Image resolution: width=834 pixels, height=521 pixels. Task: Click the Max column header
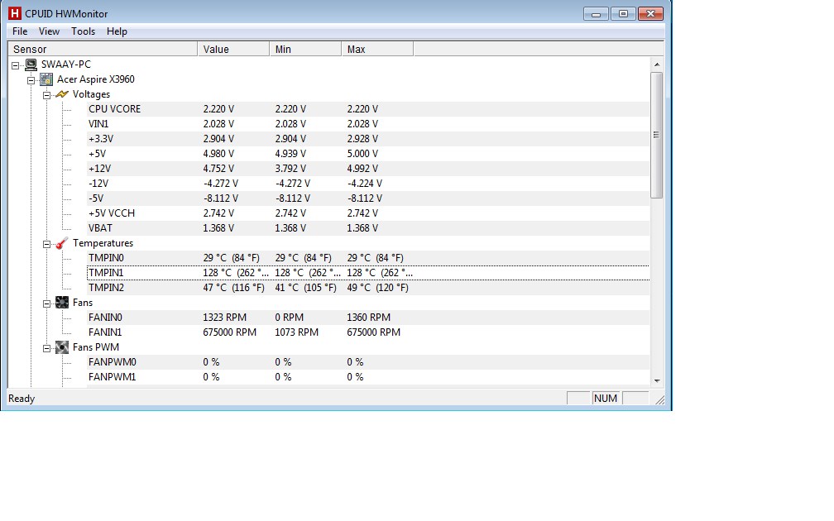pyautogui.click(x=377, y=49)
